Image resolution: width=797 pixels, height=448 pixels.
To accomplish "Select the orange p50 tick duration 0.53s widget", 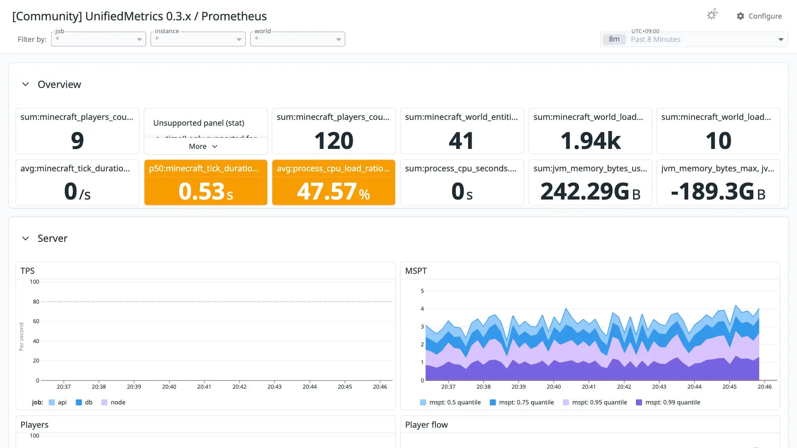I will pyautogui.click(x=206, y=183).
